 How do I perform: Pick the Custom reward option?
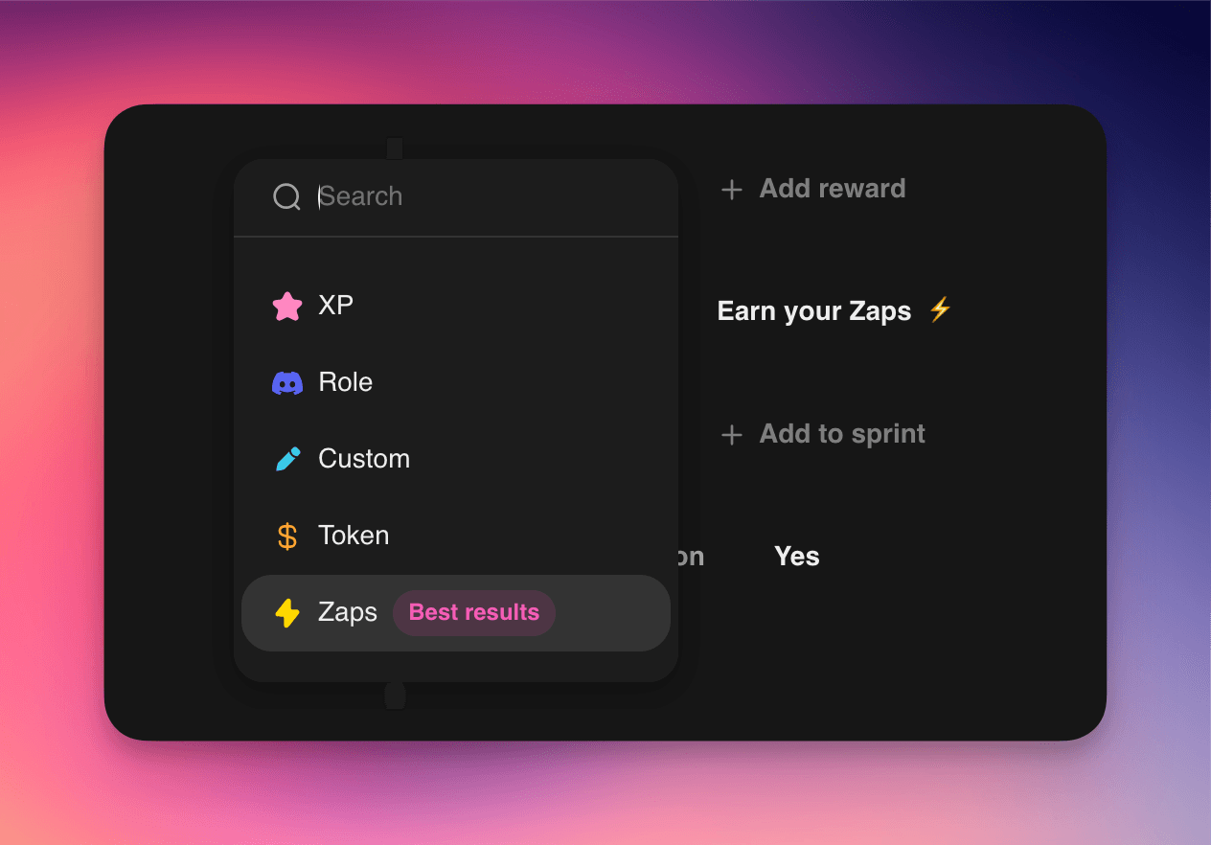(456, 459)
